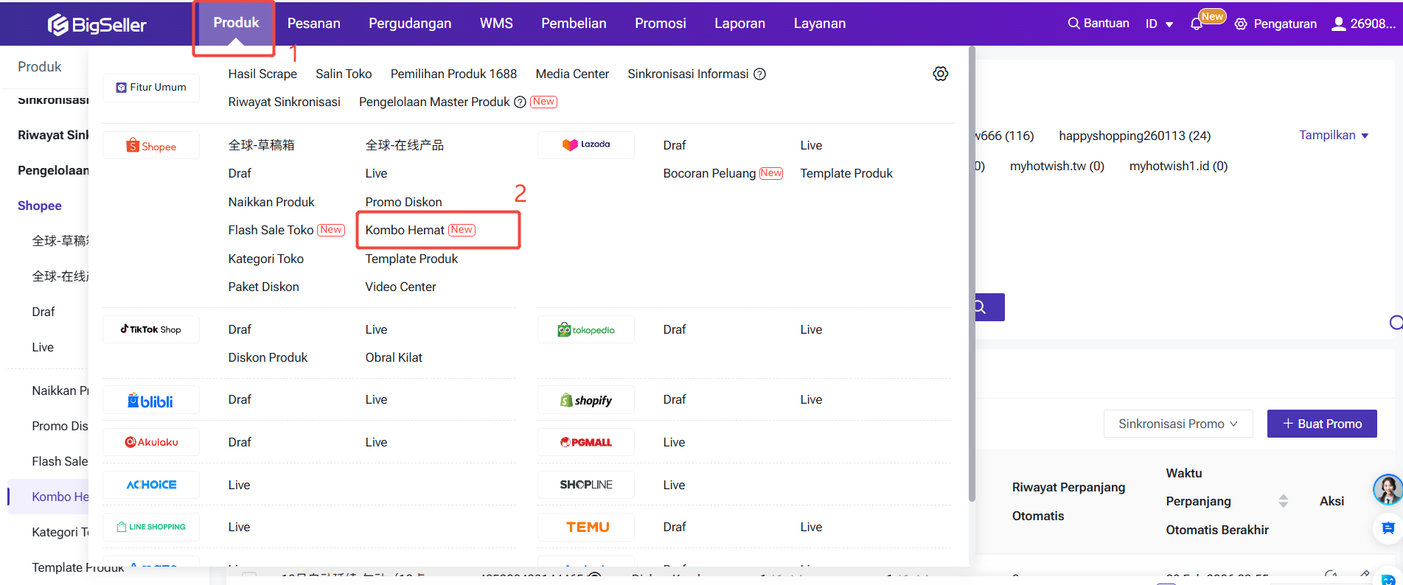Click the BigSeller logo
This screenshot has height=585, width=1403.
click(97, 24)
